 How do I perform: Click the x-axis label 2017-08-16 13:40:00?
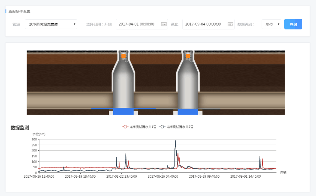pos(39,176)
